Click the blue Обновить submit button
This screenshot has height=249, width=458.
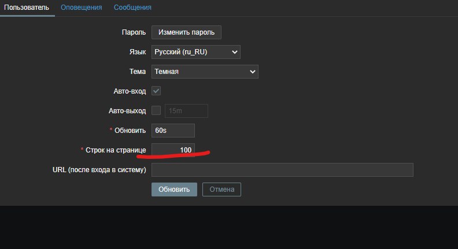175,189
